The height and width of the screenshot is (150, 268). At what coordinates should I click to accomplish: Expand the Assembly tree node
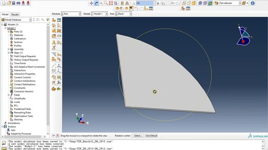point(8,49)
